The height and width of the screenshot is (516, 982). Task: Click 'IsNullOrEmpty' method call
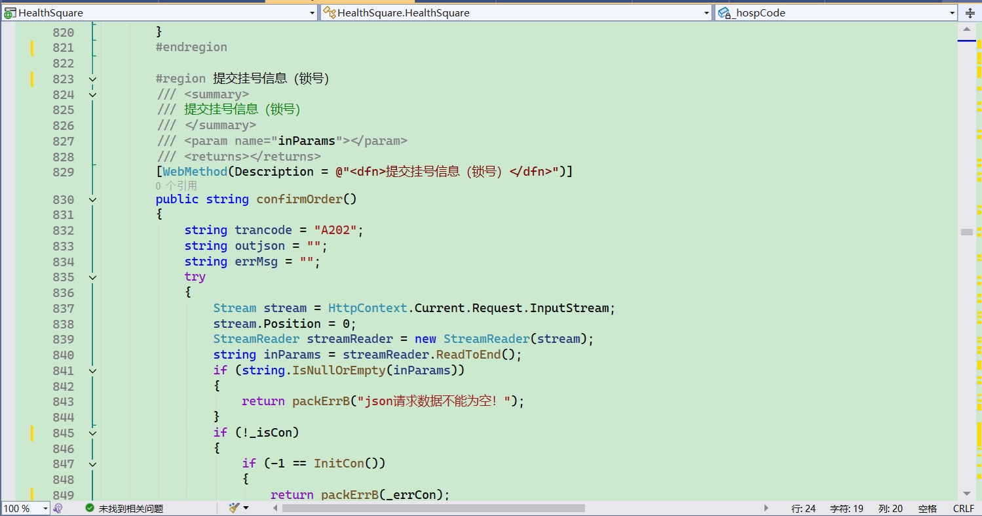339,370
